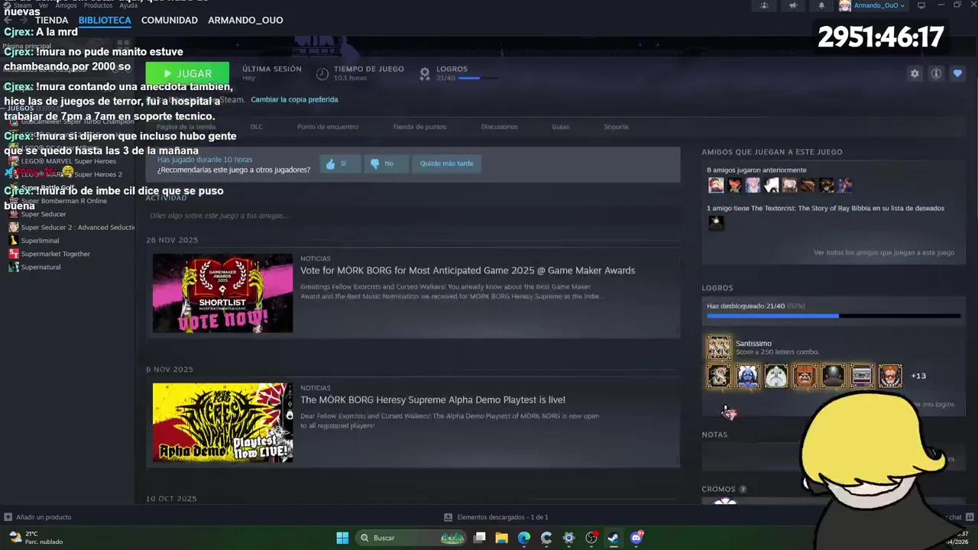The height and width of the screenshot is (550, 978).
Task: Click the Steam taskbar icon
Action: 613,538
